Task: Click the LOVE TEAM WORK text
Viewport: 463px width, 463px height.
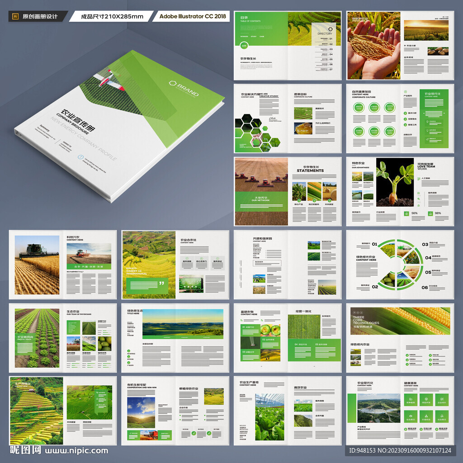Action: [x=426, y=167]
